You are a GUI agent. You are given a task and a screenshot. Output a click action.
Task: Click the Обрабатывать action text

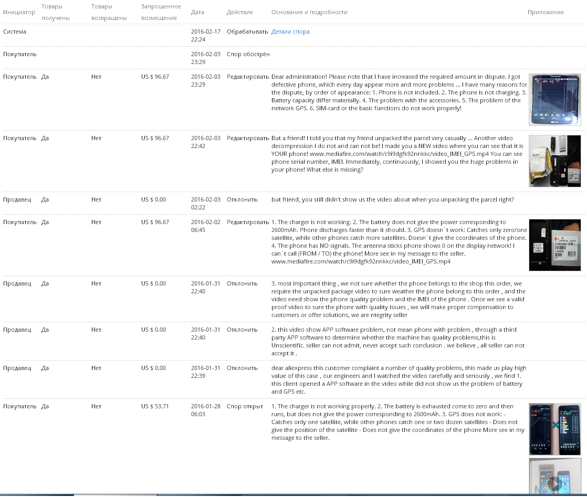click(247, 31)
